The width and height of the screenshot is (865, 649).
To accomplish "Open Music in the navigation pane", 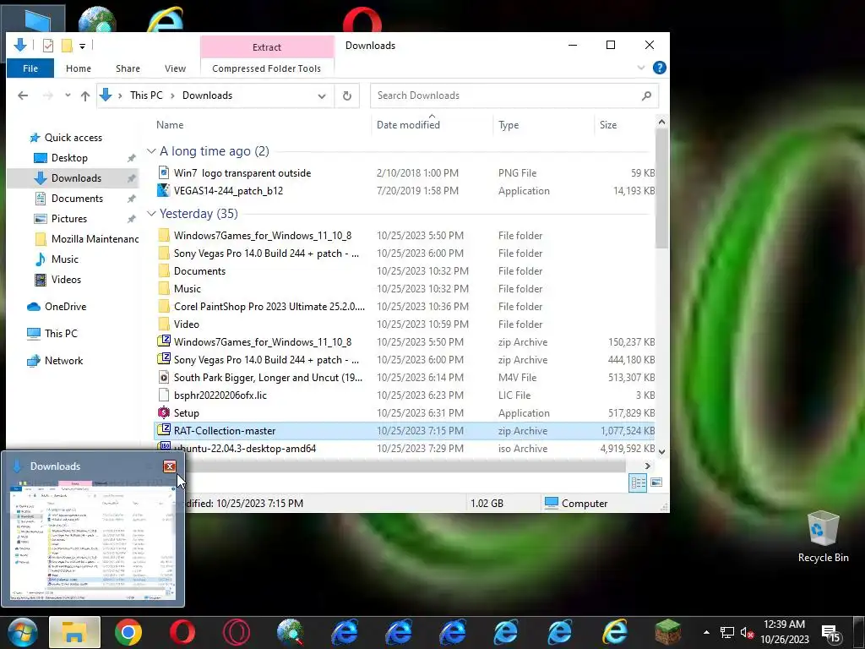I will (64, 259).
